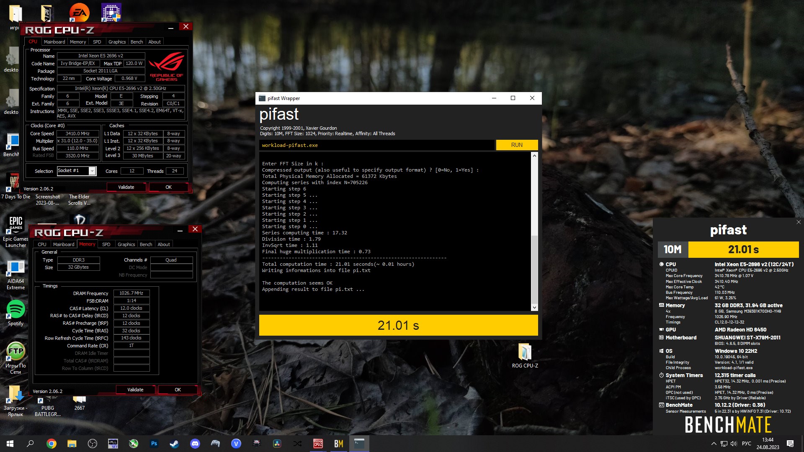Open the Загрузки - Ярлык downloads shortcut

tap(15, 401)
